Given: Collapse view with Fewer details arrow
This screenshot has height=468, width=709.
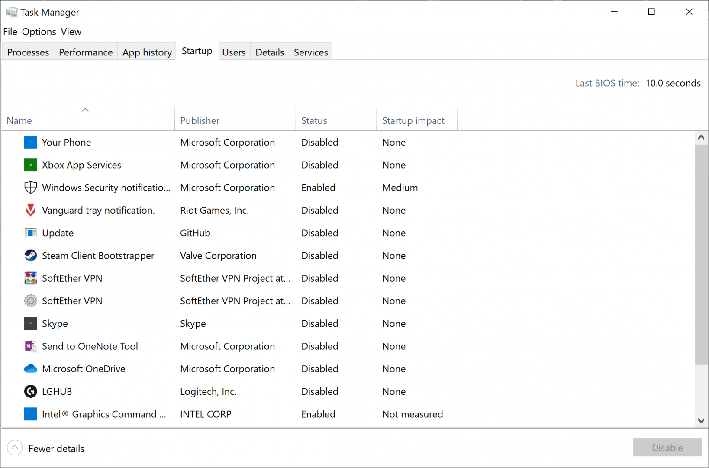Looking at the screenshot, I should click(x=15, y=448).
